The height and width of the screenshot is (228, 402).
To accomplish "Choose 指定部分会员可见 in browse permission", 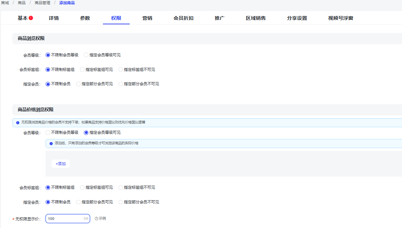I will [x=78, y=84].
